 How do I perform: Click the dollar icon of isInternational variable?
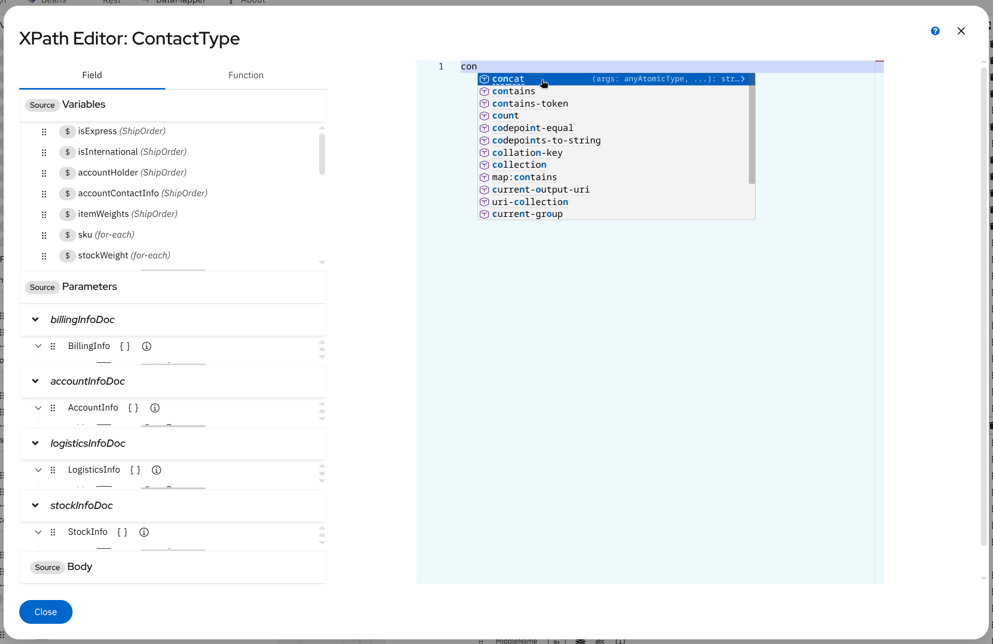coord(67,152)
